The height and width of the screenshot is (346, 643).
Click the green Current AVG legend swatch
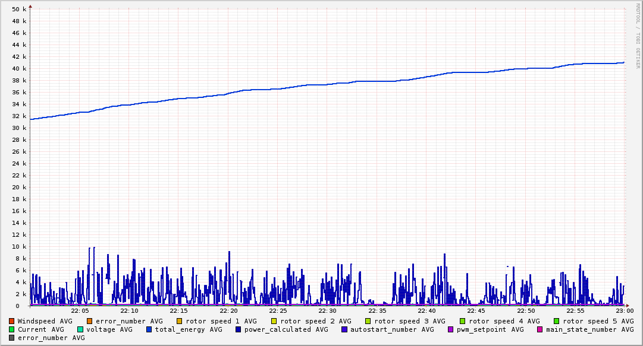(12, 329)
